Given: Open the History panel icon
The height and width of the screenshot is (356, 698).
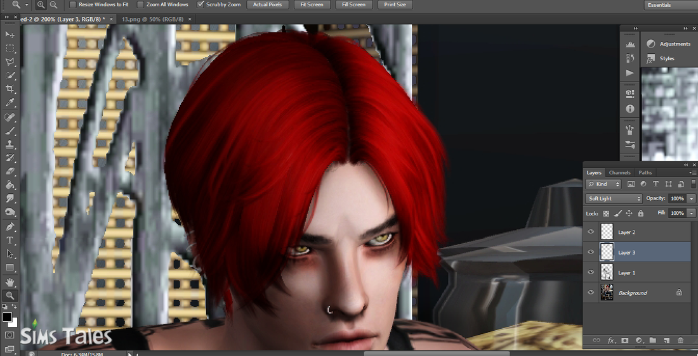Looking at the screenshot, I should [x=629, y=58].
